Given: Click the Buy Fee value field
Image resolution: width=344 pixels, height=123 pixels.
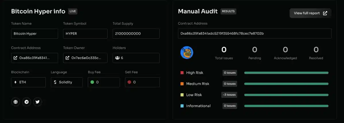Looking at the screenshot, I should [104, 82].
